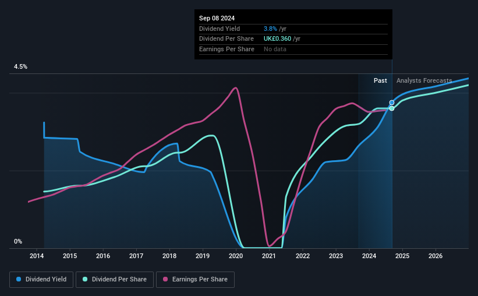
Task: Select the 2018 x-axis label
Action: [x=169, y=256]
